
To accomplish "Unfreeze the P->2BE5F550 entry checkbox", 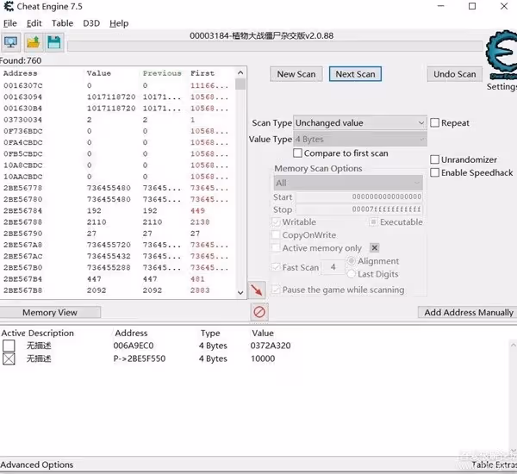I will pyautogui.click(x=9, y=359).
